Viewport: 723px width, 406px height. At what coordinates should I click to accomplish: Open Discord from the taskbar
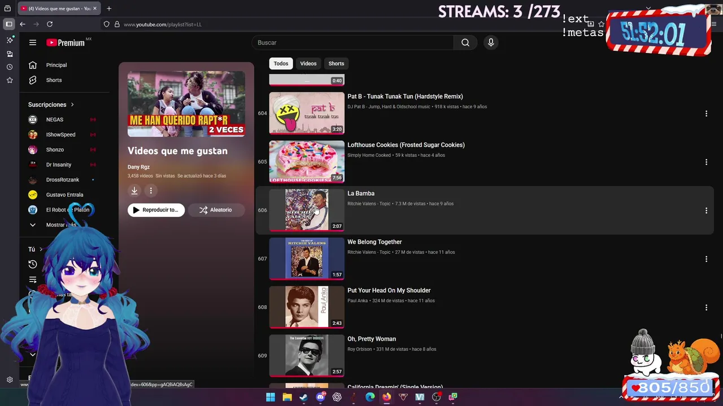coord(320,397)
